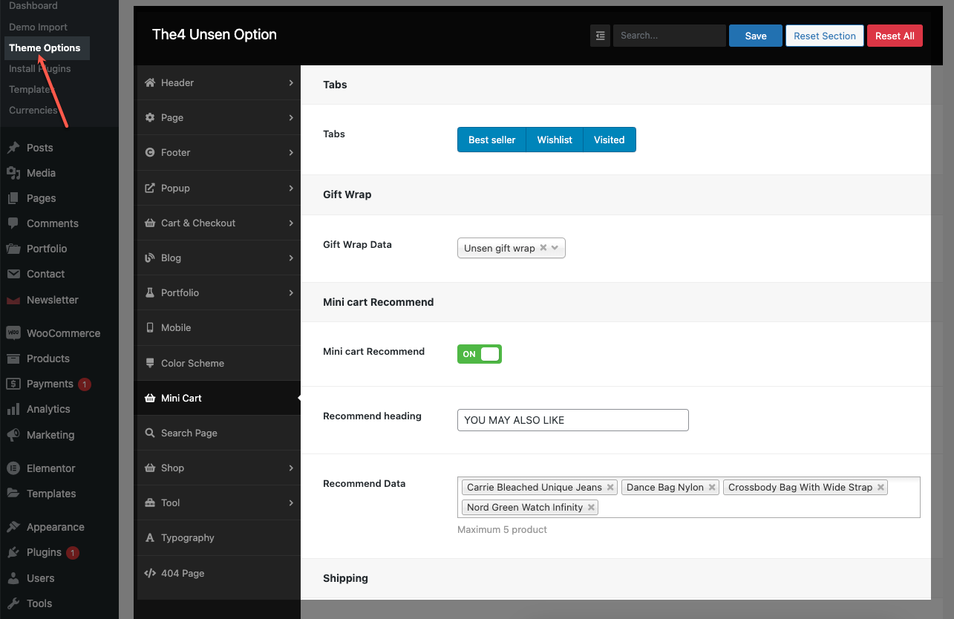Click the "Maximum 5 product" hint text

tap(502, 529)
